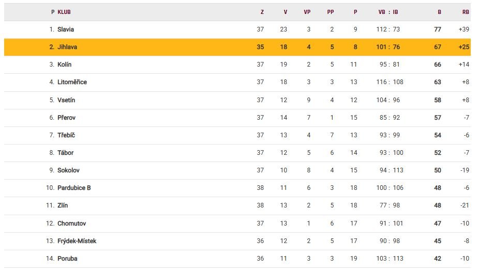The image size is (478, 273).
Task: Click the Sokolov club name
Action: pos(68,170)
